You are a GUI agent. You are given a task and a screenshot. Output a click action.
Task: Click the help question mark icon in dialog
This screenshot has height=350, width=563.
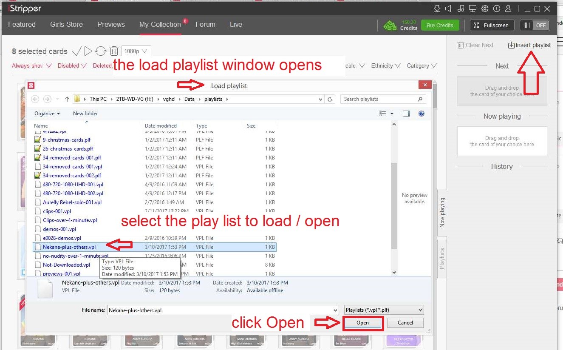(x=421, y=114)
